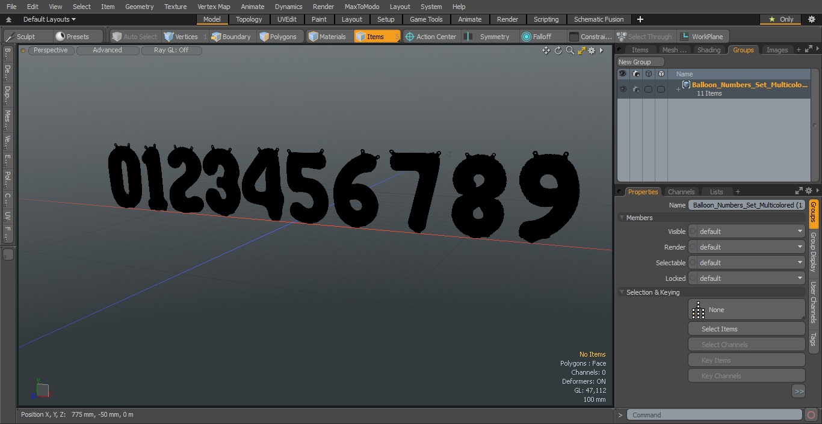Open the Locked dropdown
Screen dimensions: 822x424
747,278
